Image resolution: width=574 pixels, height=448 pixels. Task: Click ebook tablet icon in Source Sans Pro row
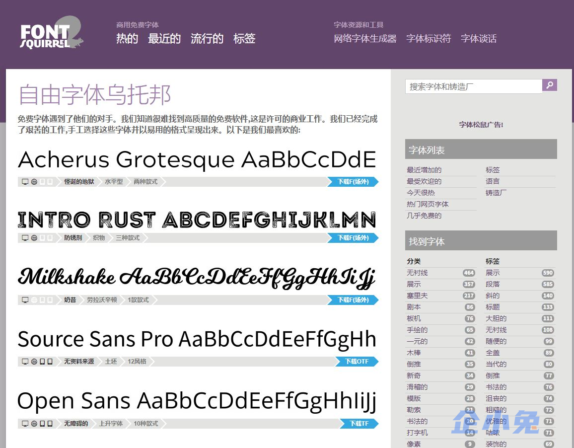tap(43, 362)
